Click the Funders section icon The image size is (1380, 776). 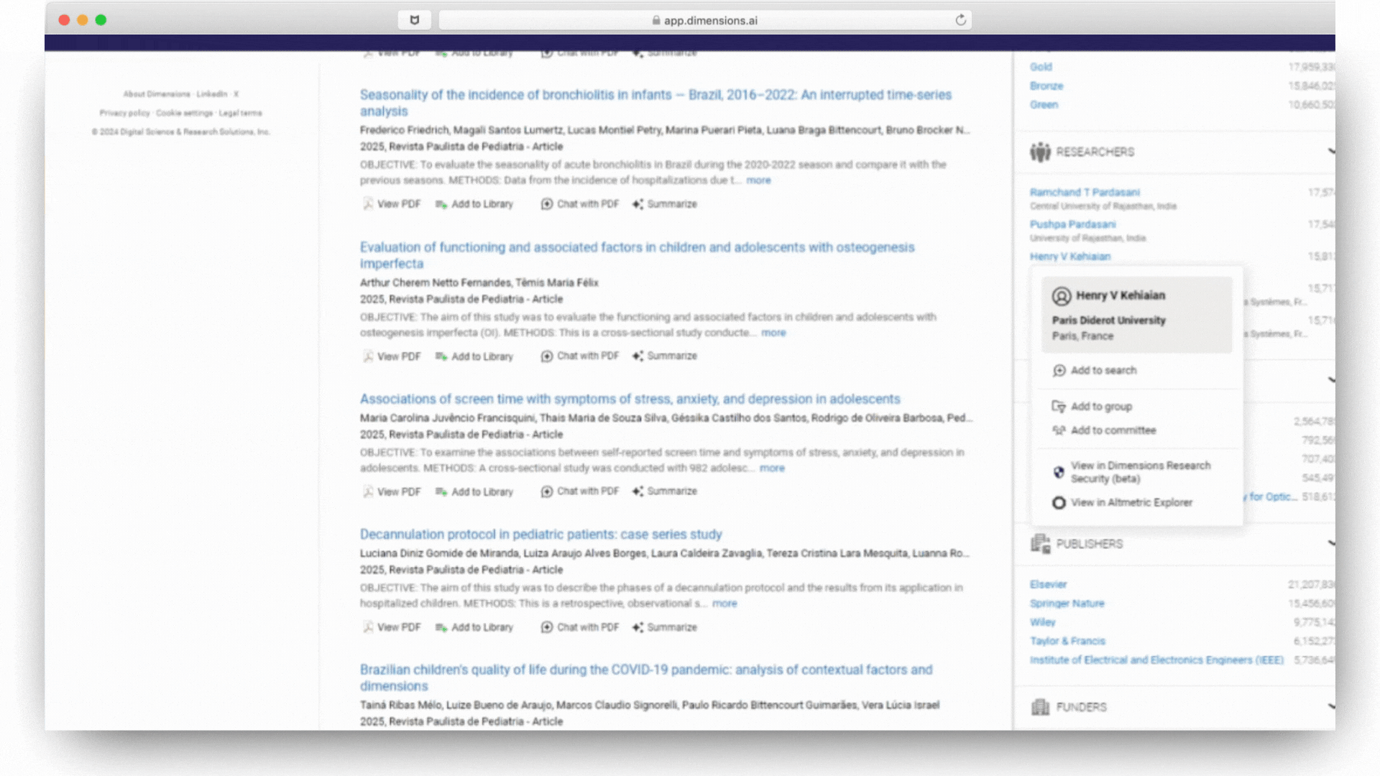[x=1040, y=707]
